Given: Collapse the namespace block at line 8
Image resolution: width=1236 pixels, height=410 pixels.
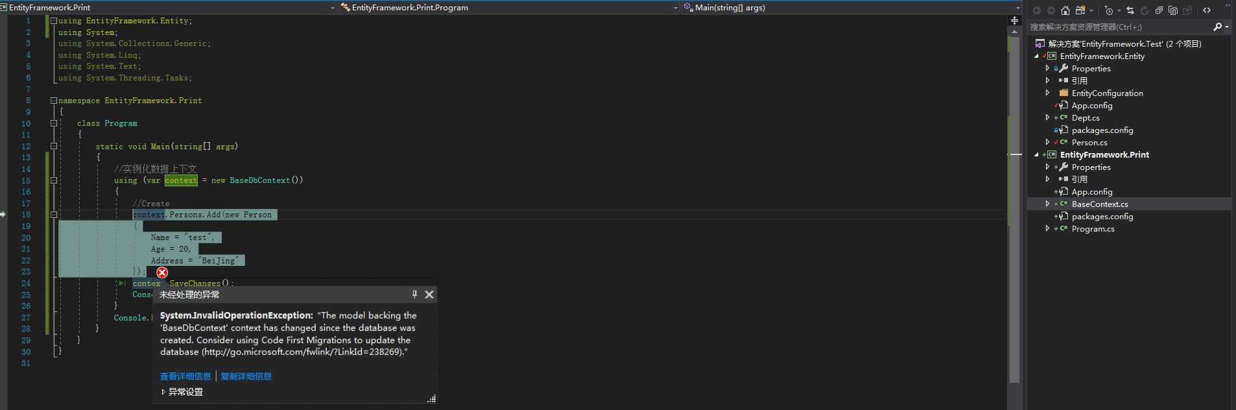Looking at the screenshot, I should coord(54,101).
